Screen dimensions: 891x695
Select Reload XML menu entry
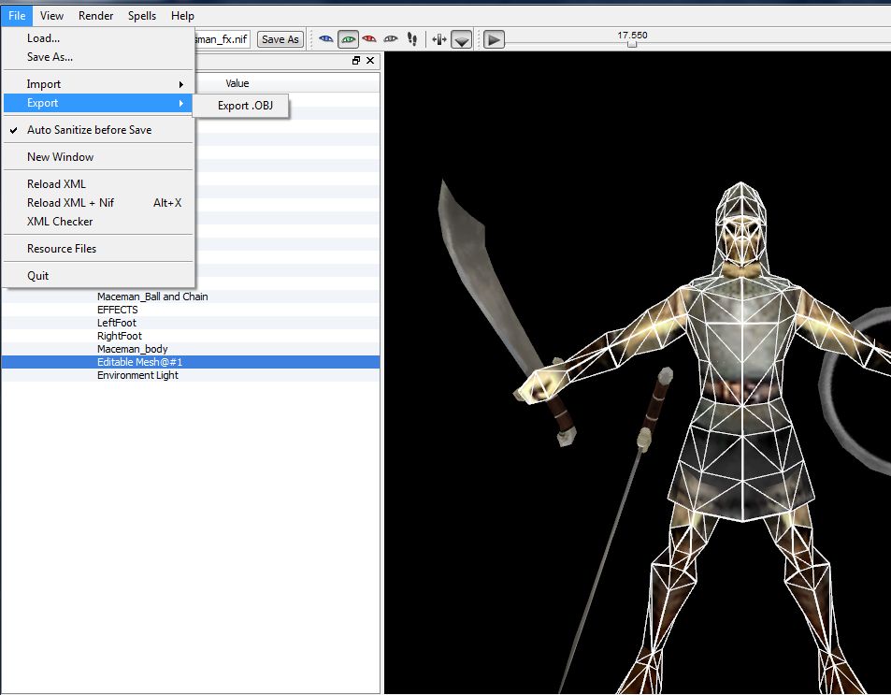(x=99, y=184)
